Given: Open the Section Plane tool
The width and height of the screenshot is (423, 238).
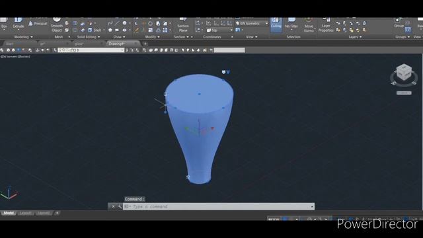Looking at the screenshot, I should click(x=183, y=25).
